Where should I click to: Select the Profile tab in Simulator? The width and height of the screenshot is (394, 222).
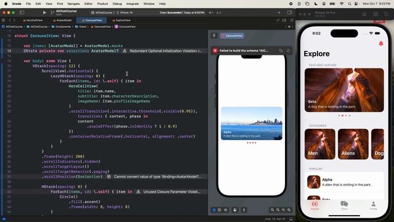(374, 205)
